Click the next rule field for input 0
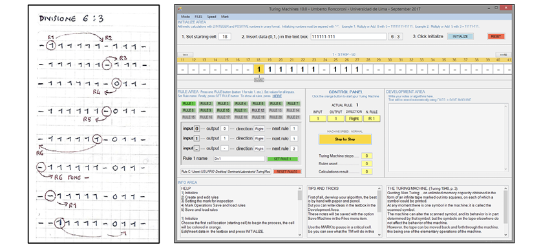Viewport: 541px width, 249px height. pyautogui.click(x=294, y=128)
